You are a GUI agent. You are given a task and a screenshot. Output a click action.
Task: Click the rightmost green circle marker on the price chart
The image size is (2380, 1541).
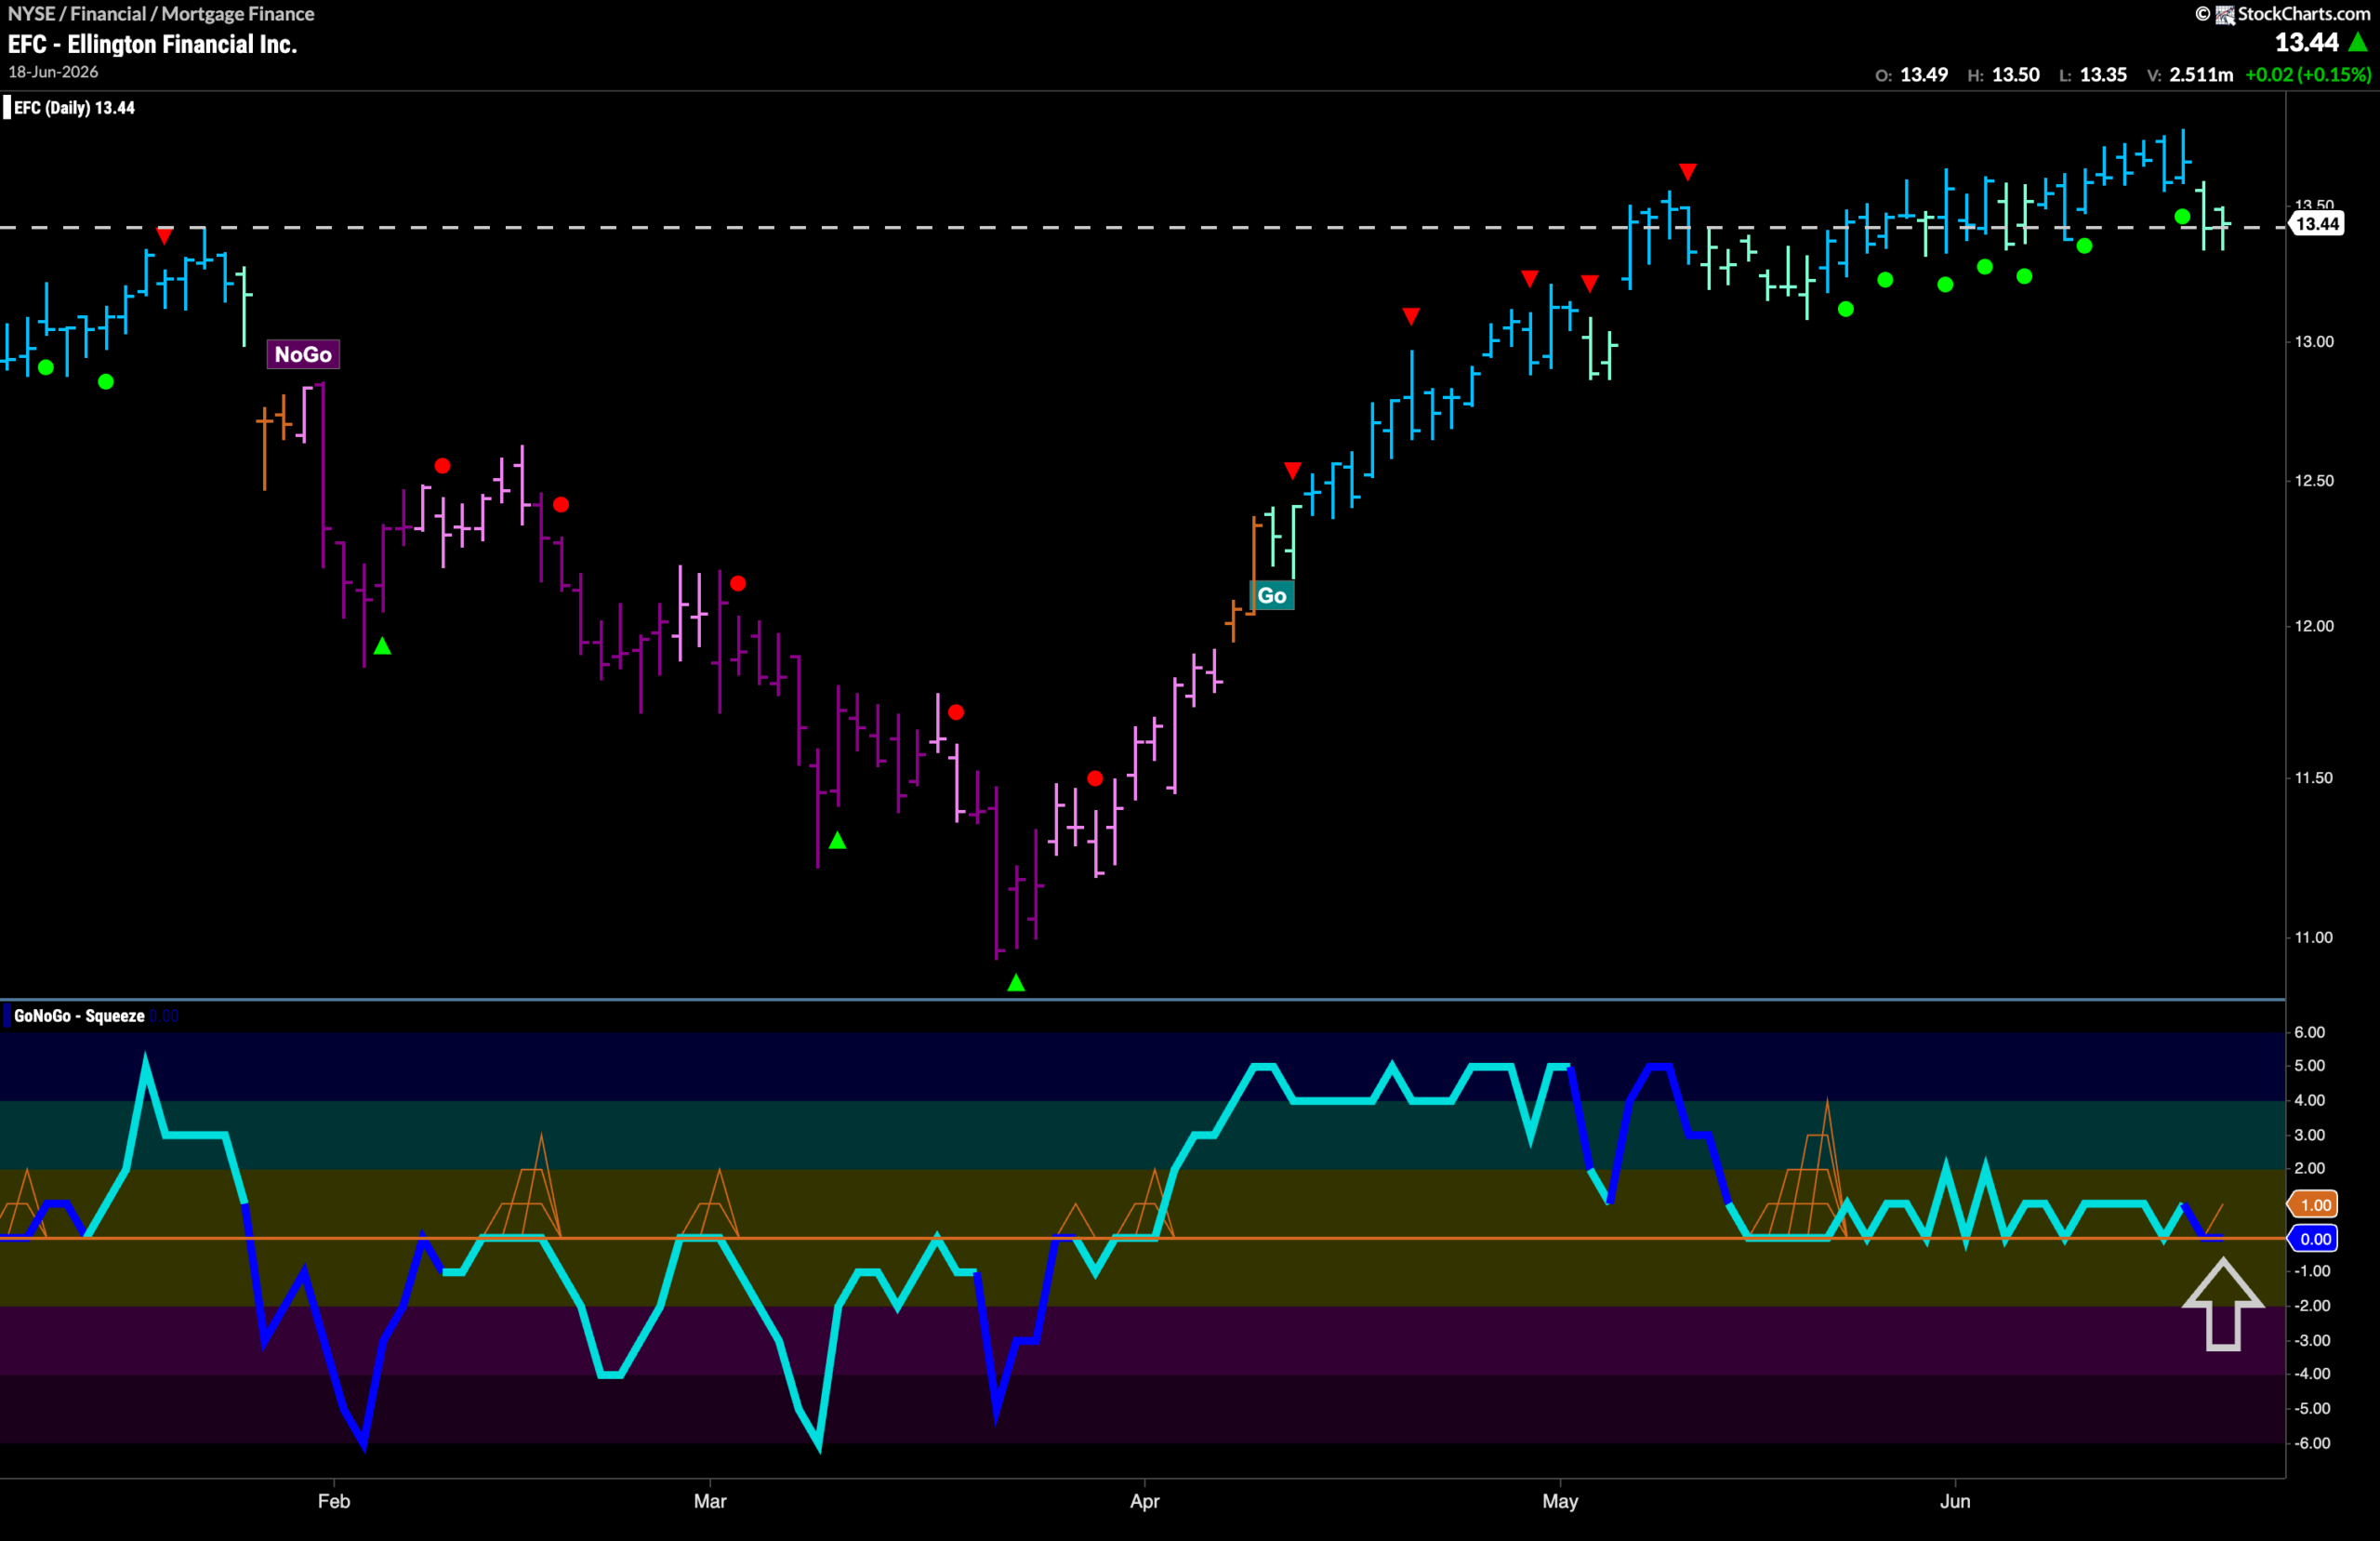point(2182,216)
